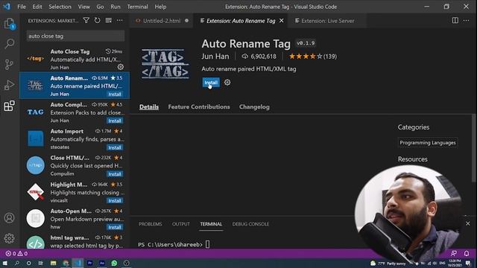Open Windows taskbar search
This screenshot has width=477, height=268.
click(16, 263)
